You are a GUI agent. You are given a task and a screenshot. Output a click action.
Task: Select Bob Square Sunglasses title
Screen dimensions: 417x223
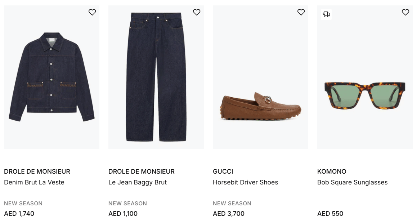point(352,182)
